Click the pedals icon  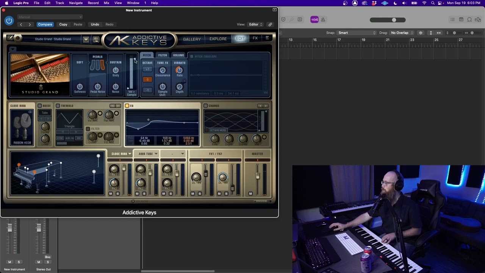click(x=97, y=65)
